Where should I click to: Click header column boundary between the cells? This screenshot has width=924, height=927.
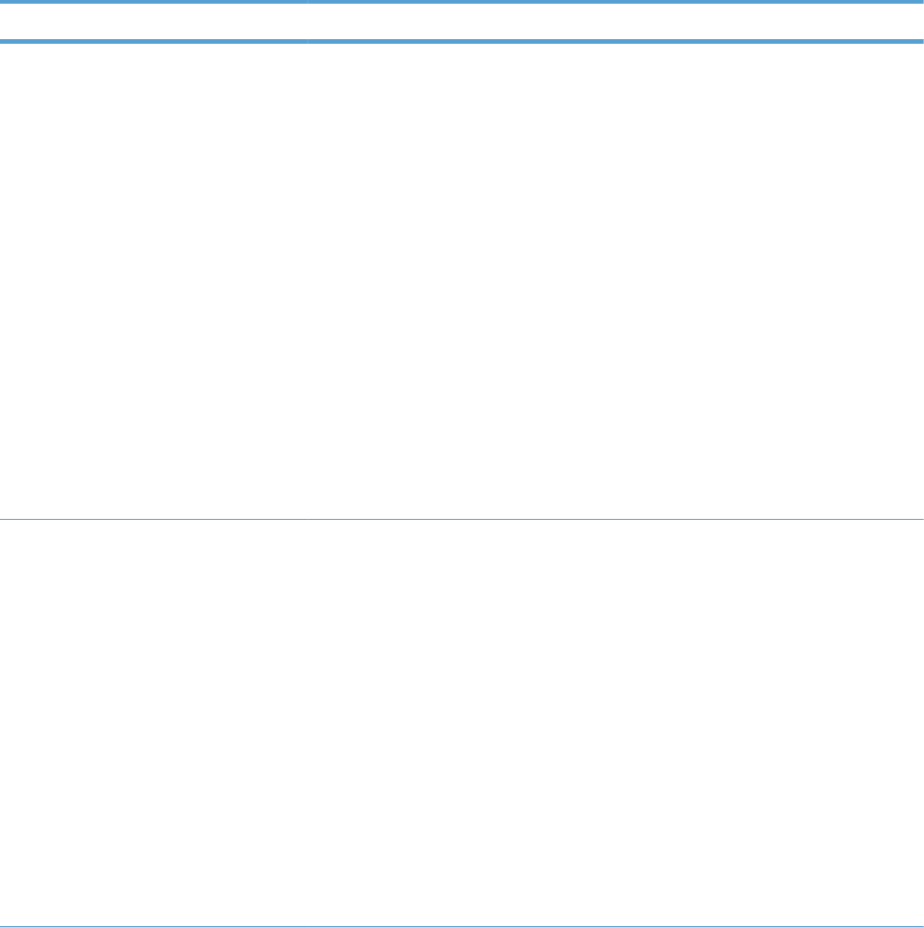(x=306, y=21)
